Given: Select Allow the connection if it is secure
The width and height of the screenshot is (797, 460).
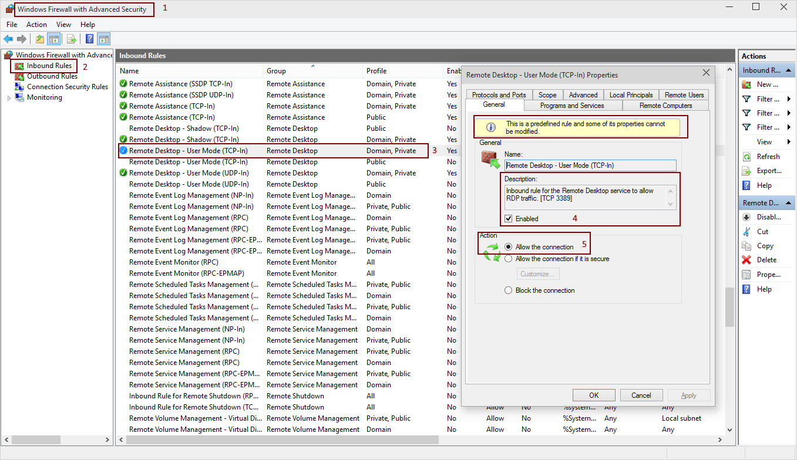Looking at the screenshot, I should [x=509, y=259].
